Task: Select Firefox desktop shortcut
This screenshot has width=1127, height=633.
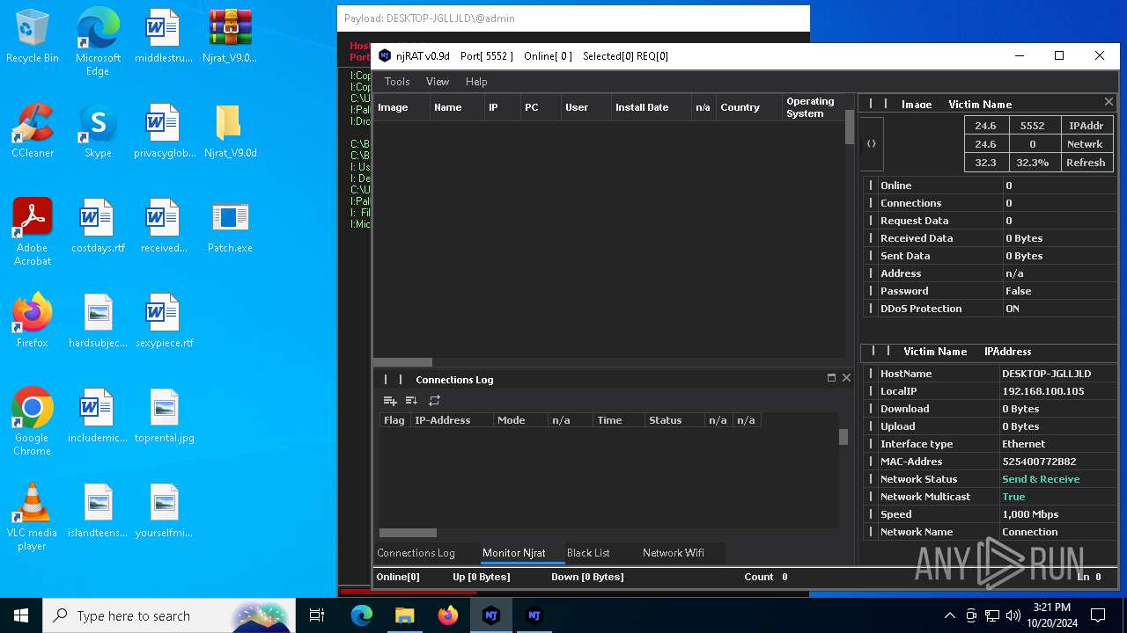Action: (33, 322)
